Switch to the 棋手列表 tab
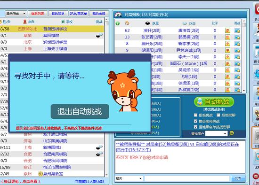Viewport: 259px width, 185px height. pos(38,14)
